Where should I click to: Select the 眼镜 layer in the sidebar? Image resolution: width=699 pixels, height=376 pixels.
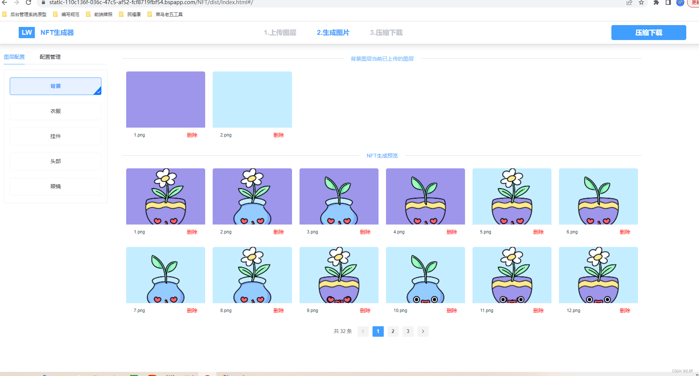55,186
